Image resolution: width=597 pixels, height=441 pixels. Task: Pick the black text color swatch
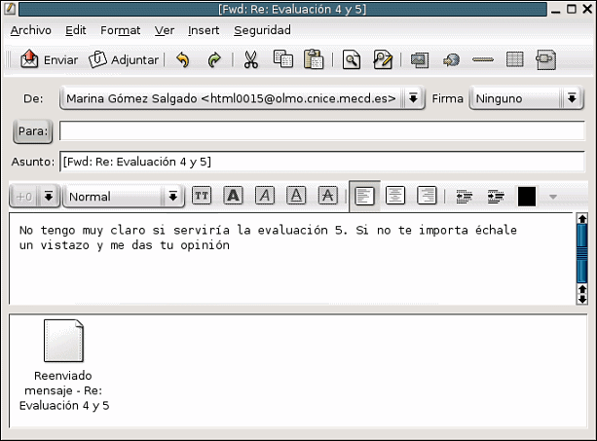click(x=527, y=196)
